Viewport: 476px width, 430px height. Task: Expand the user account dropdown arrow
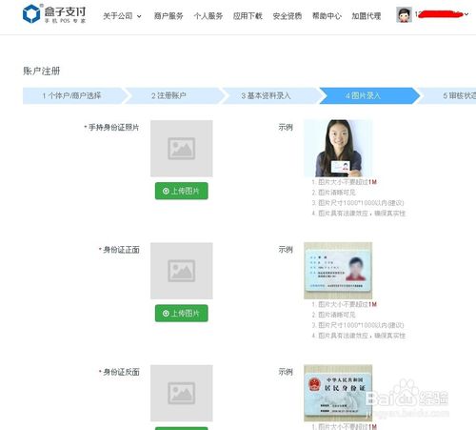(466, 14)
